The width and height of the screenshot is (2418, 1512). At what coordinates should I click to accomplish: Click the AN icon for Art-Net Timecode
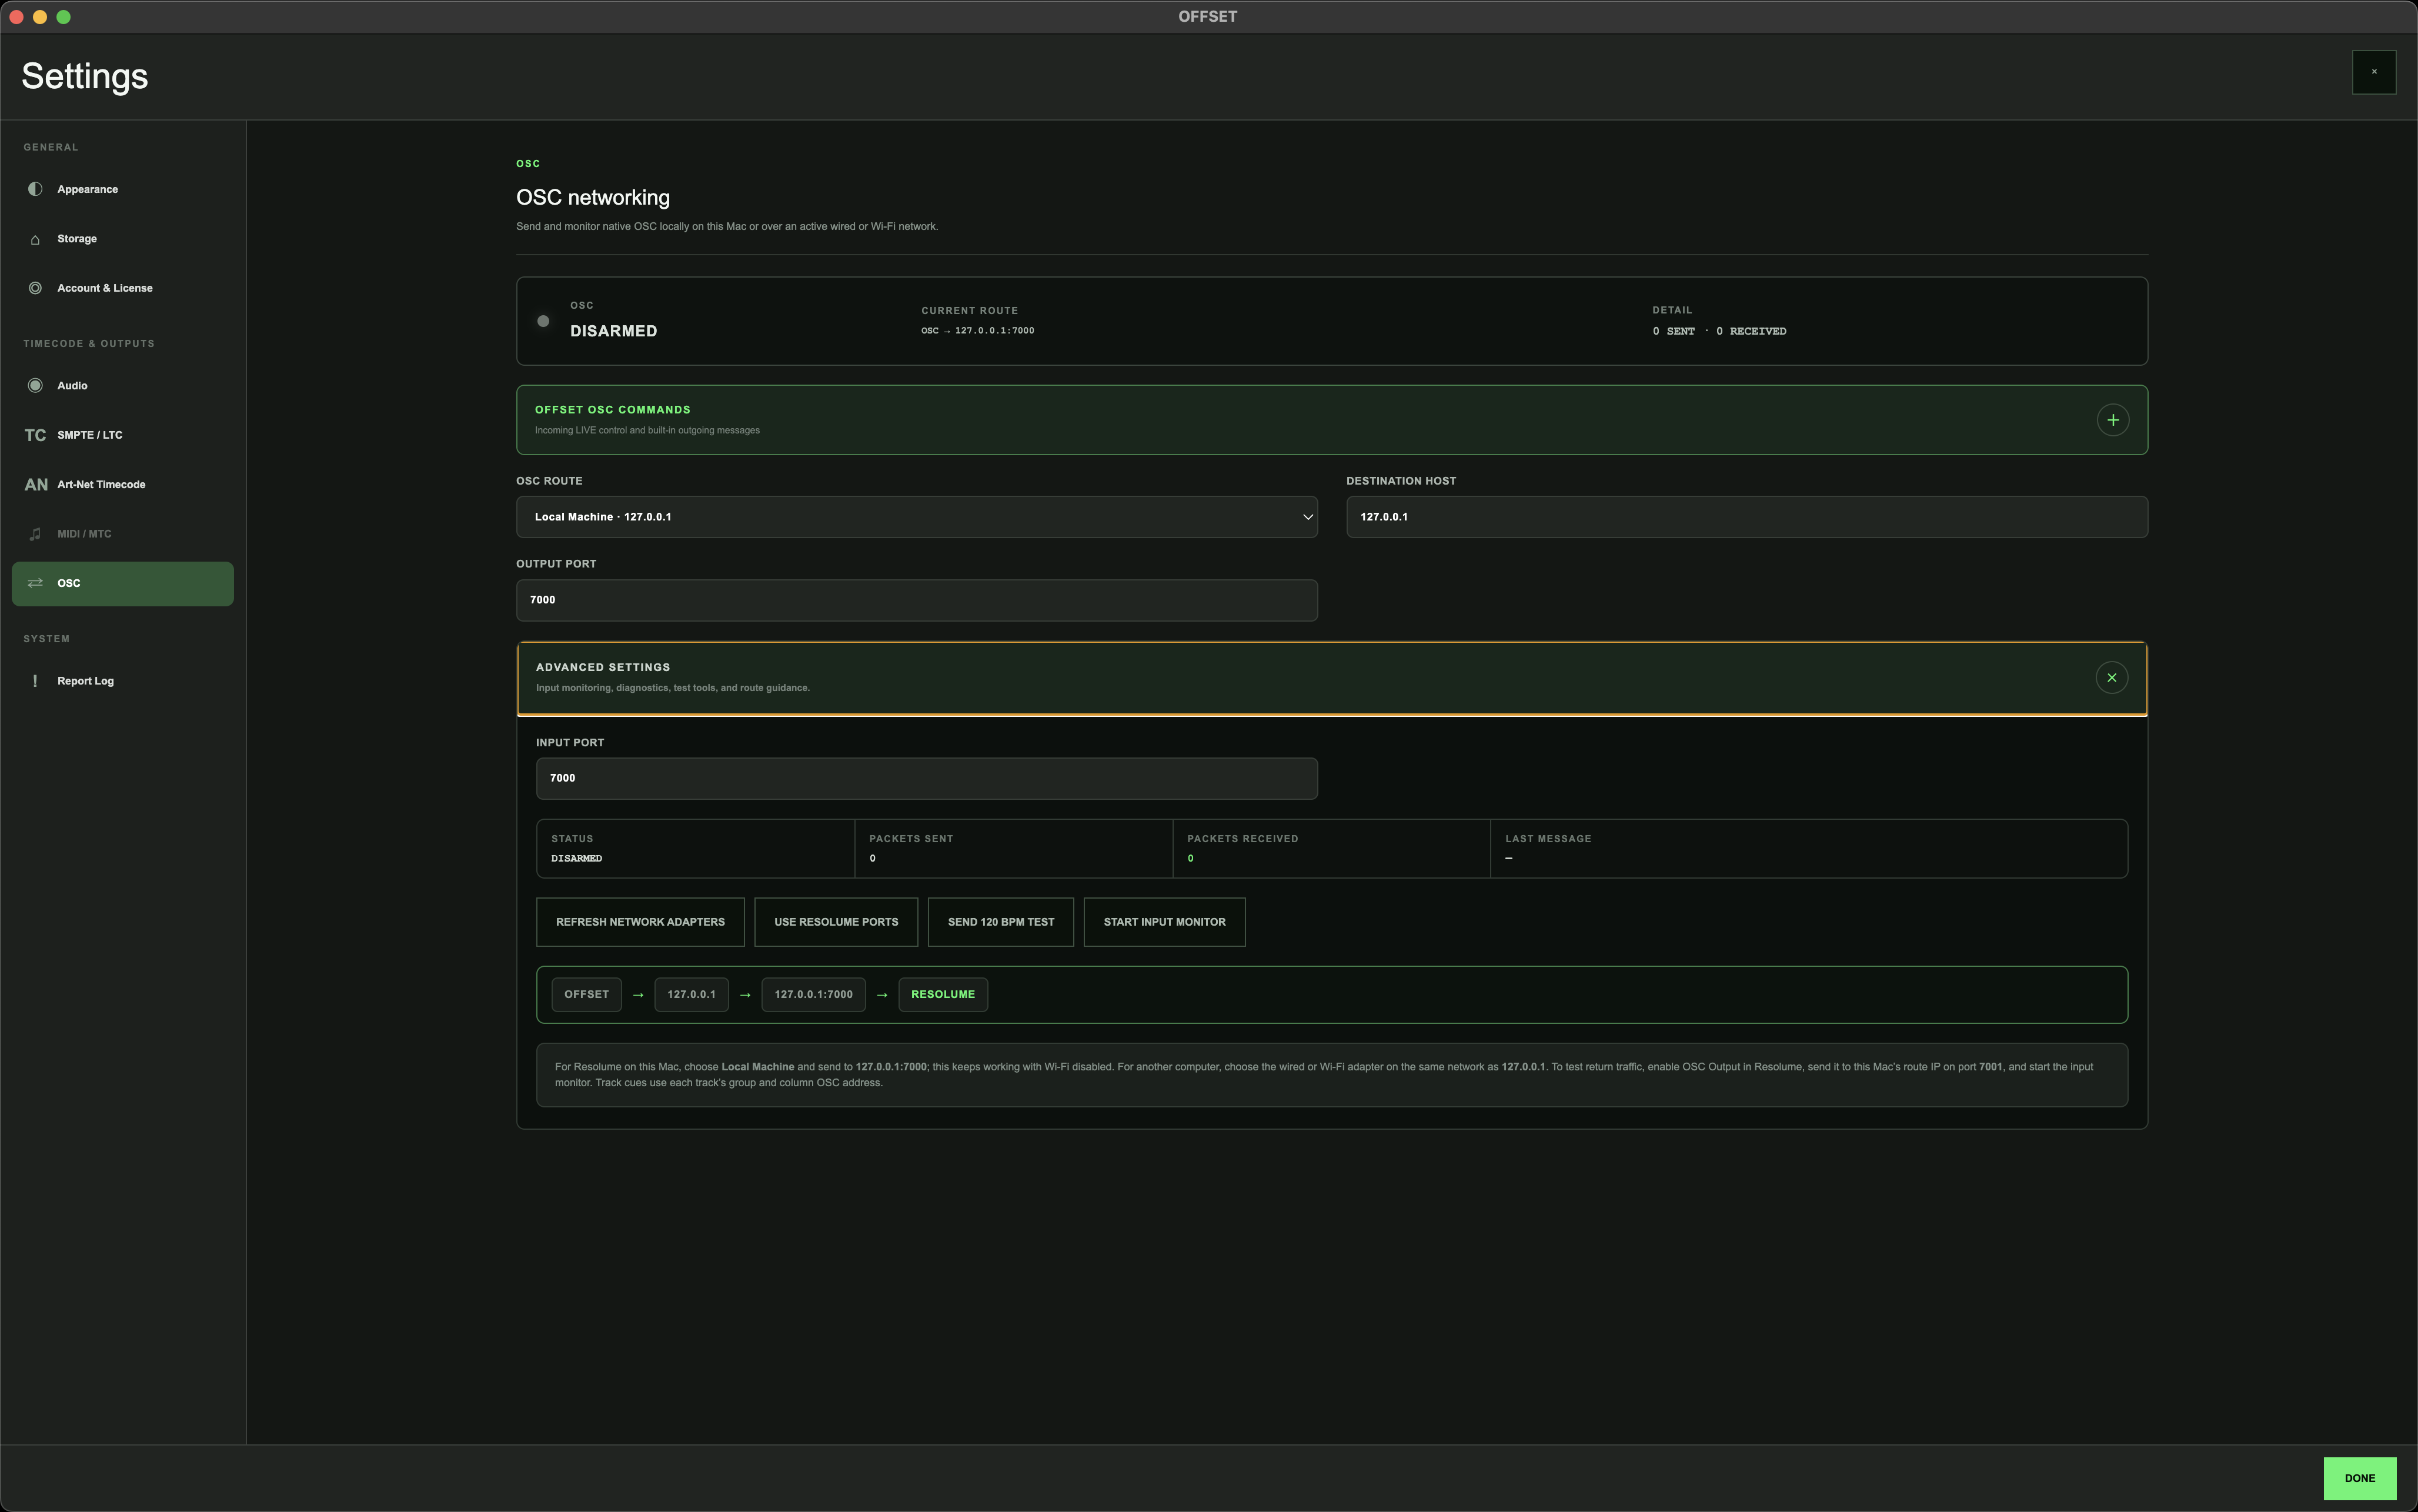tap(36, 485)
